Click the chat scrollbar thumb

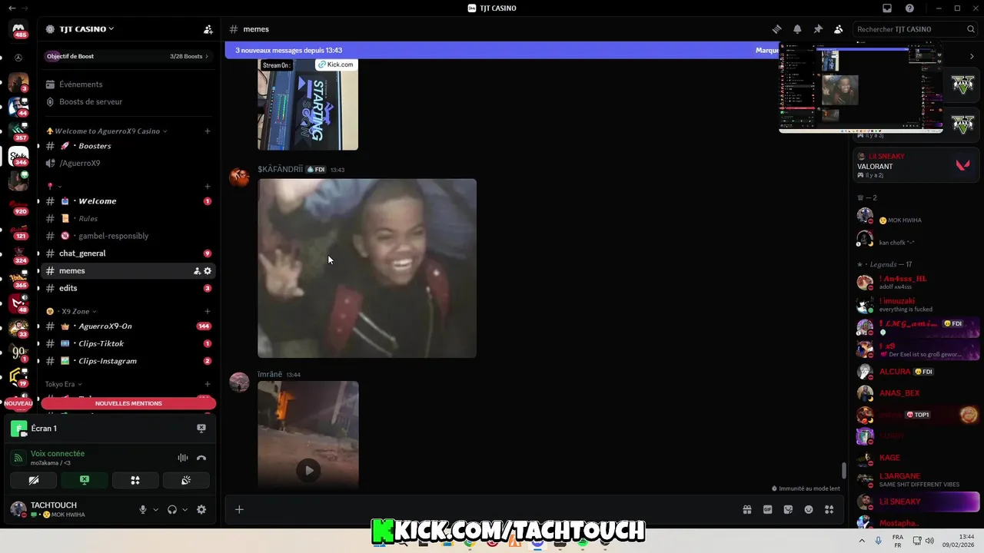pyautogui.click(x=843, y=470)
